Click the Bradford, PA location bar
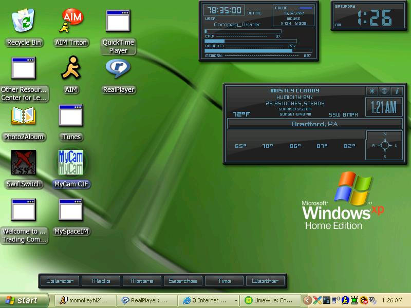Screen dimensions: 411x308 coord(314,124)
